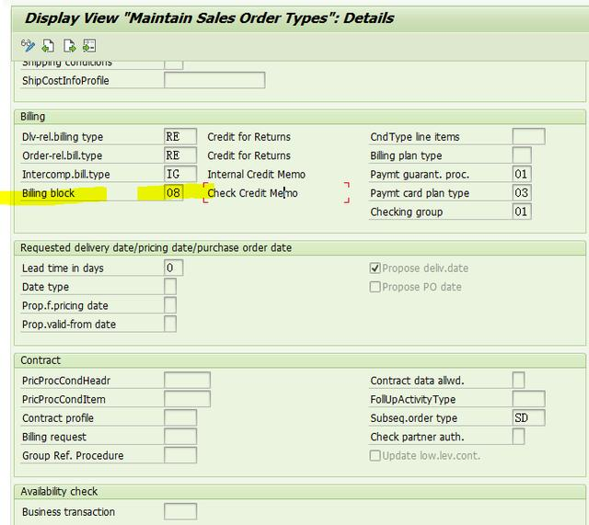This screenshot has width=589, height=525.
Task: Click the Paymt guarant. proc. field 01
Action: pos(522,174)
